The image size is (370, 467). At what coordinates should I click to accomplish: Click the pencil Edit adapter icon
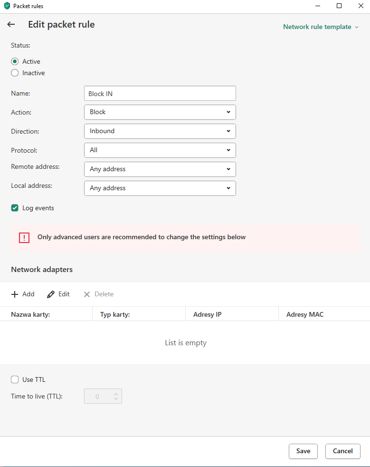pyautogui.click(x=51, y=294)
